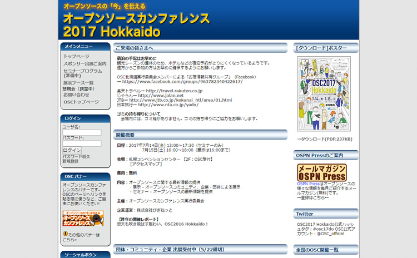This screenshot has height=258, width=417.
Task: Click the 株式会社びぎねっと text
Action: click(x=155, y=210)
